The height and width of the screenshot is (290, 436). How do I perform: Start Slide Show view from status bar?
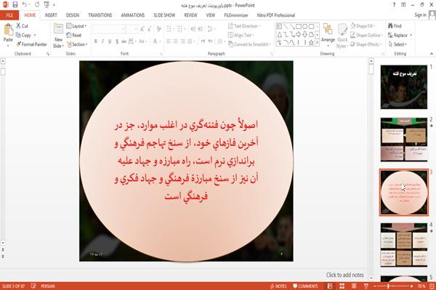[x=366, y=286]
